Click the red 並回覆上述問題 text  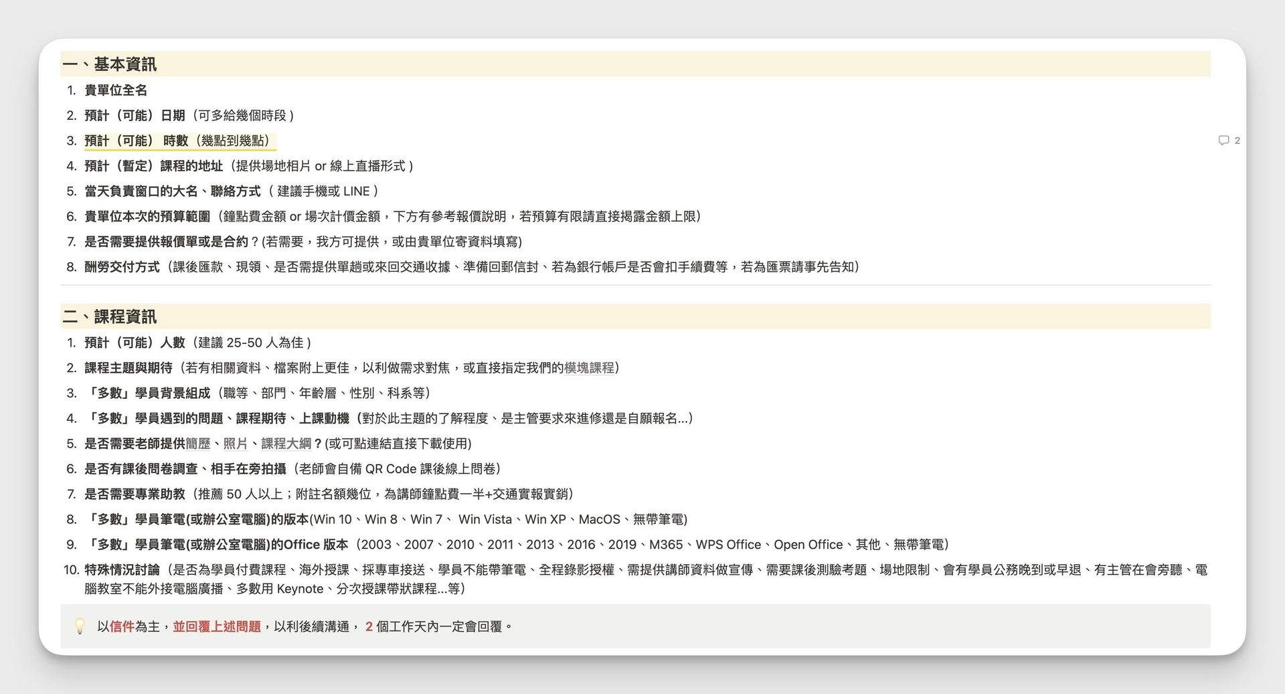pos(217,626)
